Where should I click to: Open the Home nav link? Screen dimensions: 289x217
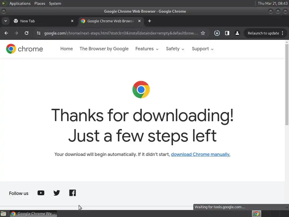point(67,49)
